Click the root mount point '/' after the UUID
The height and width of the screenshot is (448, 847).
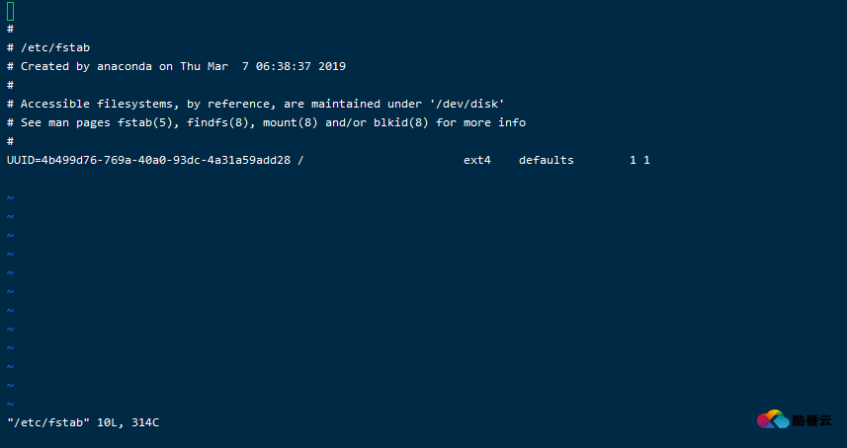300,160
